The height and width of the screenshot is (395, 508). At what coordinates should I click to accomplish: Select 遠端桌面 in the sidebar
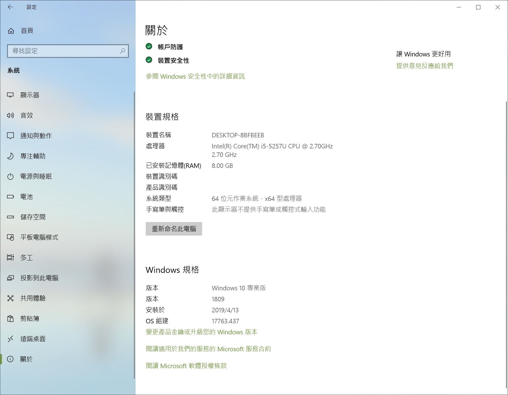(x=67, y=339)
